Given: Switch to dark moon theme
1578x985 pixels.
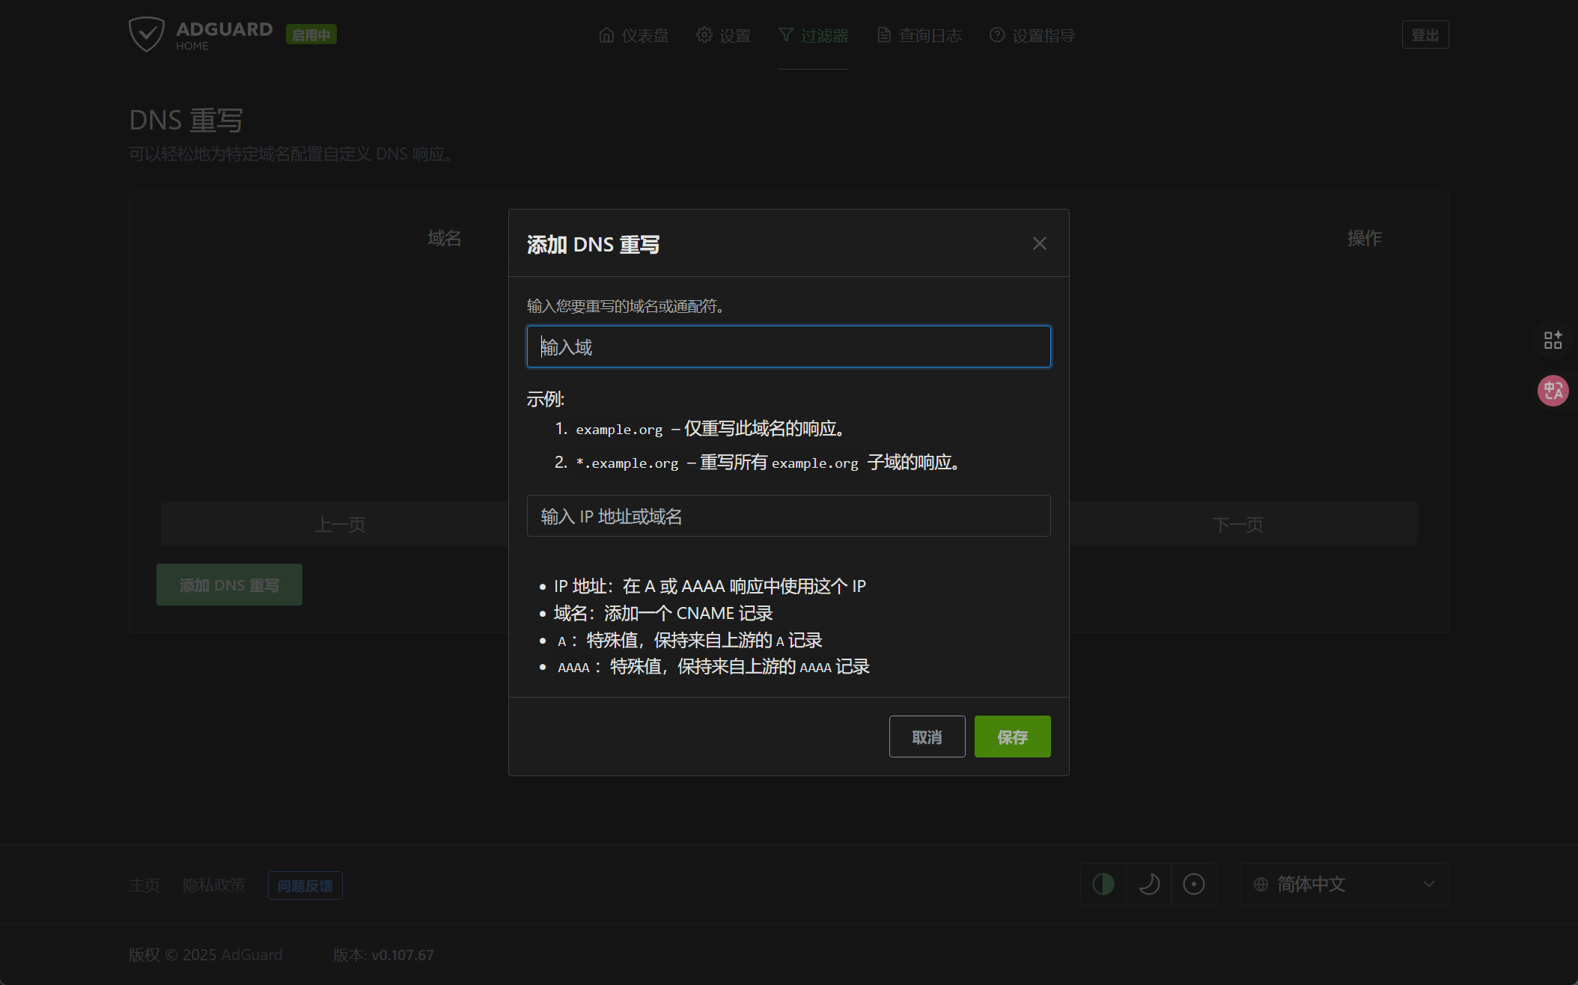Looking at the screenshot, I should coord(1148,884).
